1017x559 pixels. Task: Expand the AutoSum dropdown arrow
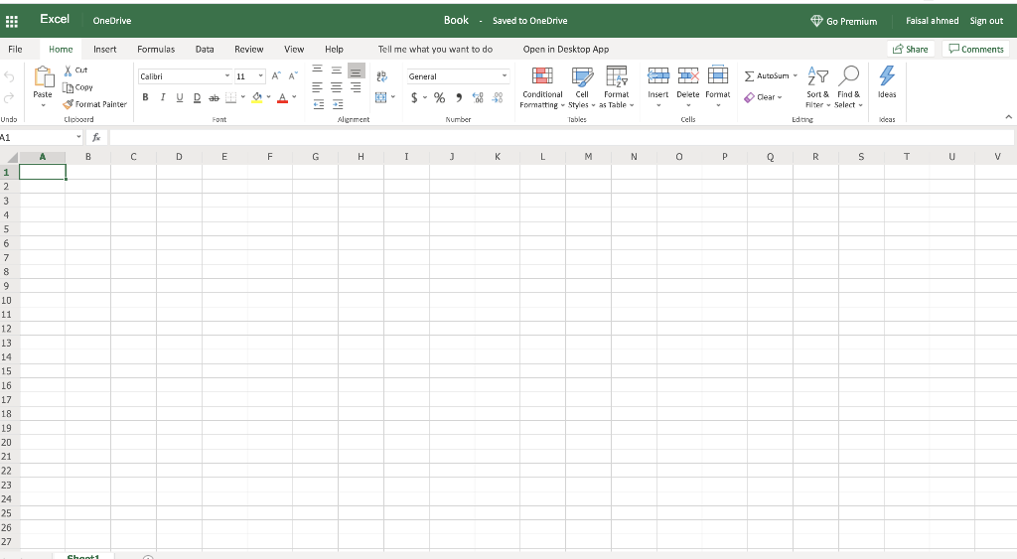tap(796, 75)
